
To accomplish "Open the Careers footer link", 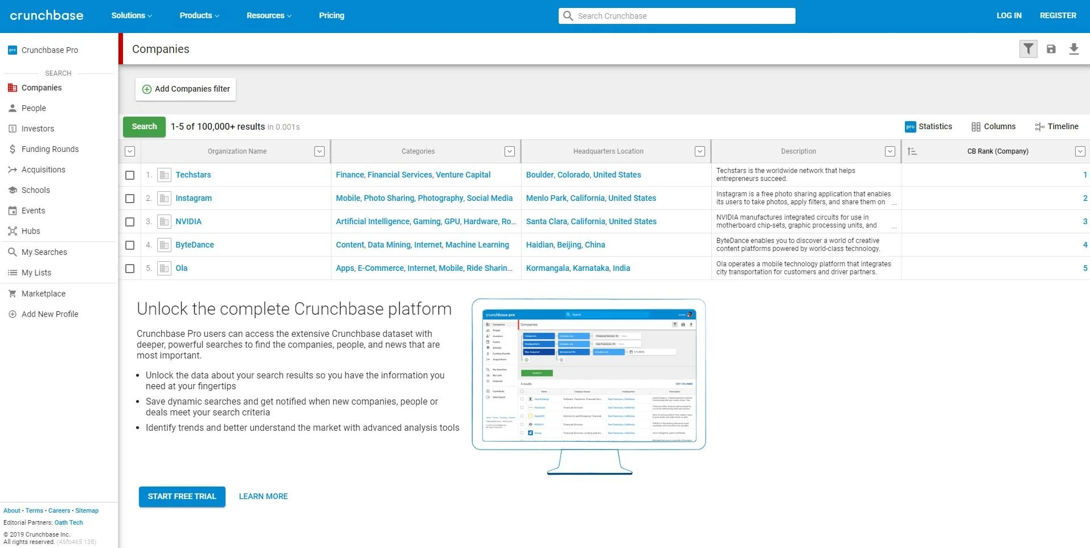I will [x=59, y=510].
